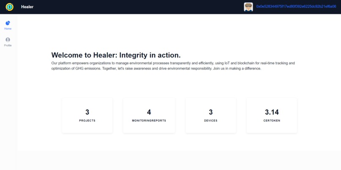This screenshot has width=341, height=170.
Task: Click the Healer title in header
Action: tap(27, 7)
